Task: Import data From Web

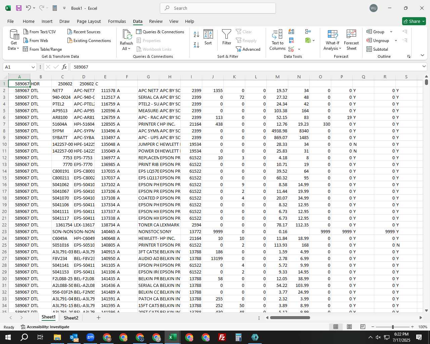Action: click(36, 40)
